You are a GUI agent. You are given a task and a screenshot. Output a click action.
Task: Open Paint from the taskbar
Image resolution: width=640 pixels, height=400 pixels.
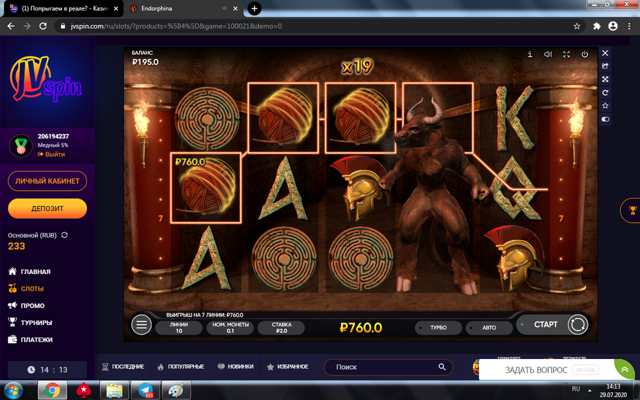coord(177,390)
